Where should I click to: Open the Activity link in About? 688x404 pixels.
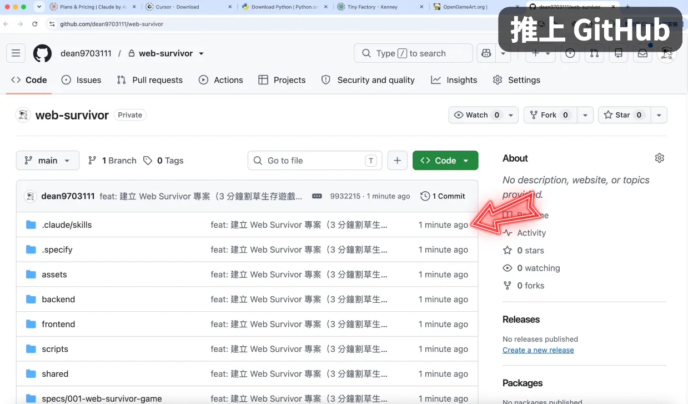(x=525, y=233)
